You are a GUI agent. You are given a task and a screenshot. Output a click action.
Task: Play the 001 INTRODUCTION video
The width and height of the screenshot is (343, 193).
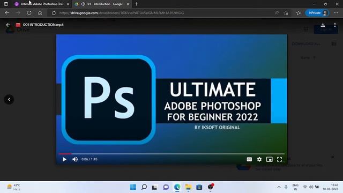coord(64,159)
